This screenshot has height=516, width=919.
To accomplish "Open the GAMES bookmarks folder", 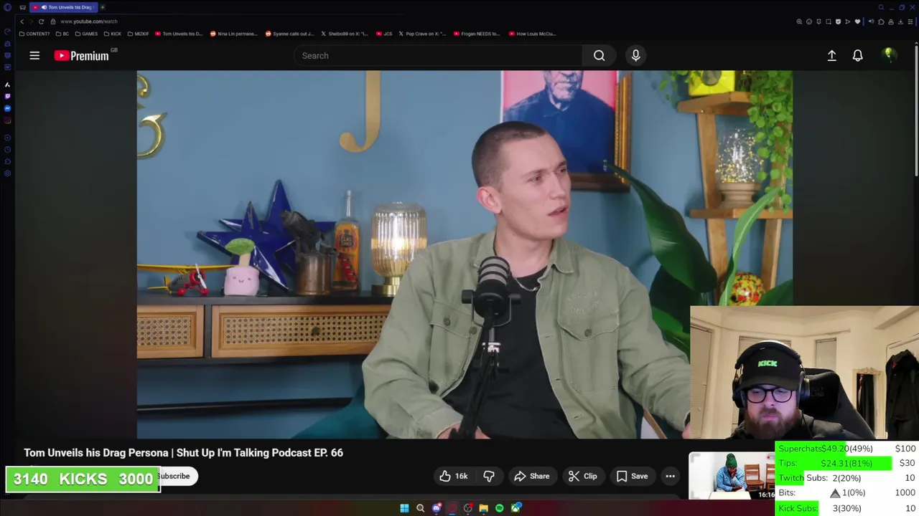I will point(86,34).
